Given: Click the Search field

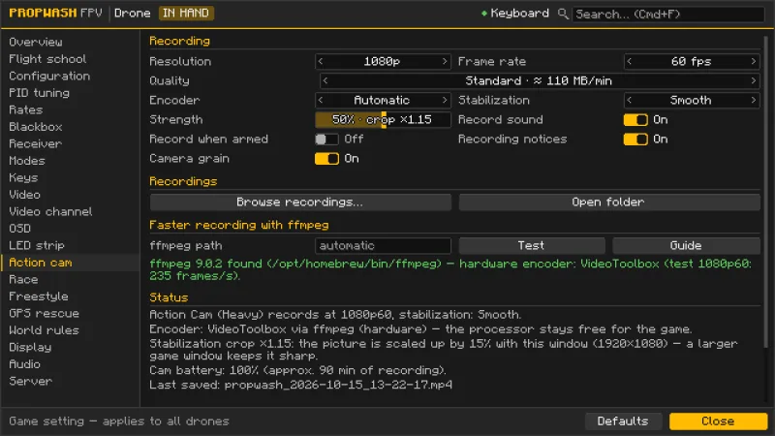Looking at the screenshot, I should [x=668, y=14].
